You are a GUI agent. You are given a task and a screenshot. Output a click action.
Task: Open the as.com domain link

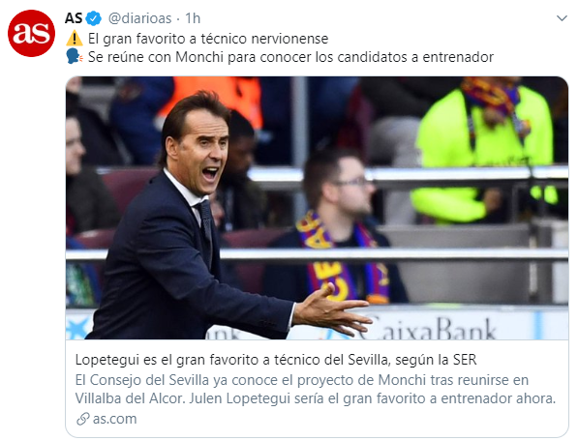[x=114, y=419]
